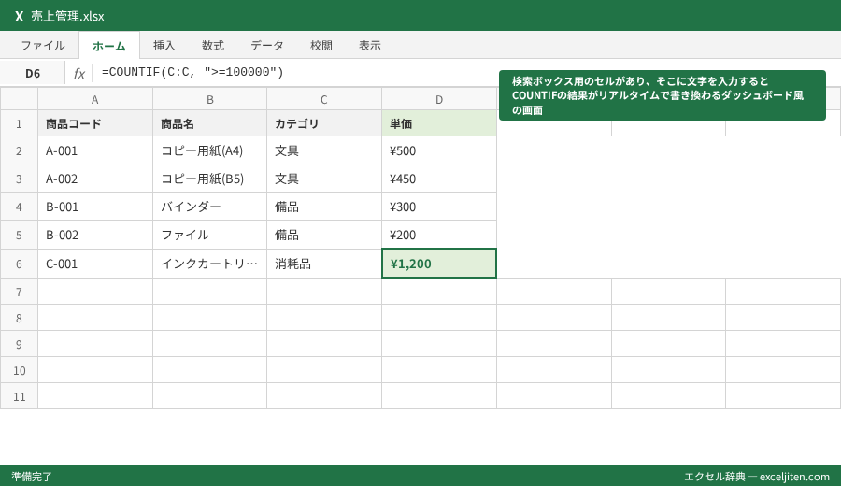Switch to the データ tab
This screenshot has width=841, height=486.
click(x=267, y=46)
